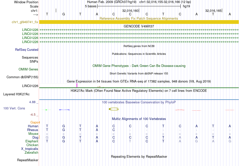239x166 pixels.
Task: Click the RepeatMasker track label
Action: point(28,160)
